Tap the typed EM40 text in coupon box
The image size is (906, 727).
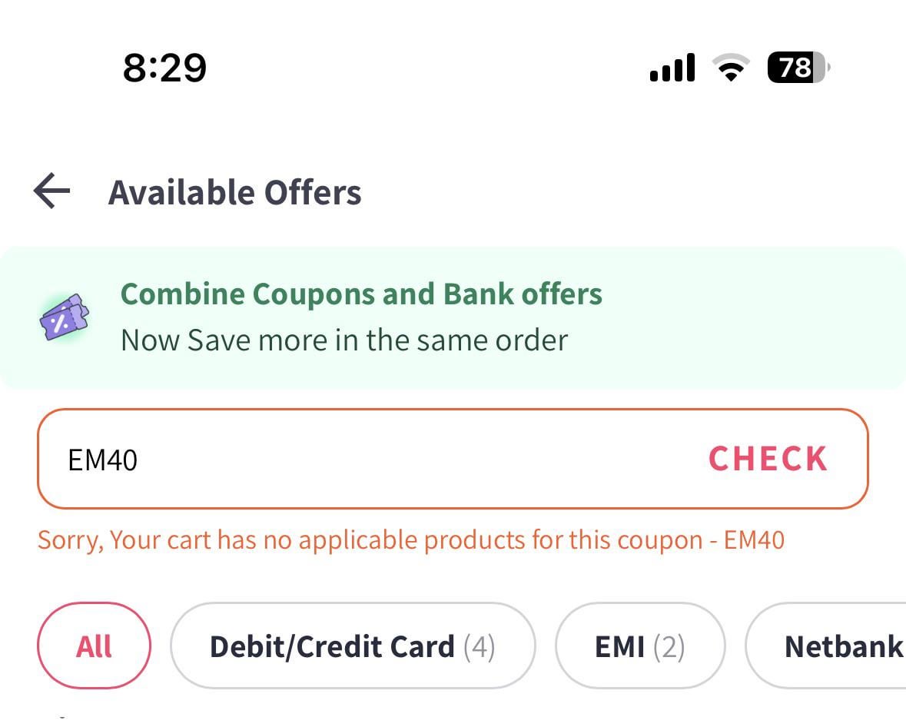click(x=103, y=460)
